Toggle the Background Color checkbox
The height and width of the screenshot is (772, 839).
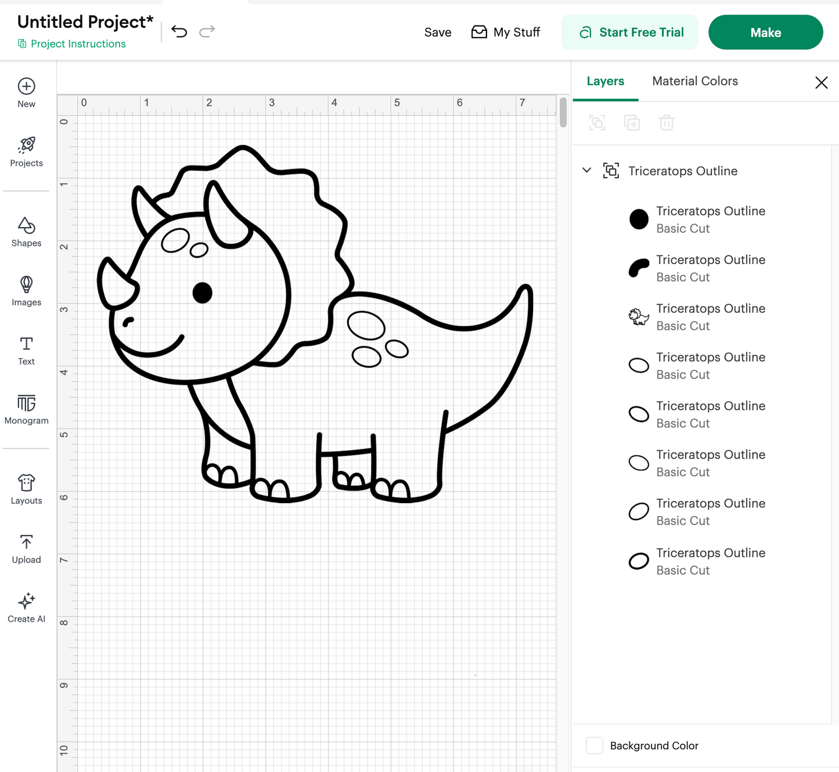(x=595, y=745)
